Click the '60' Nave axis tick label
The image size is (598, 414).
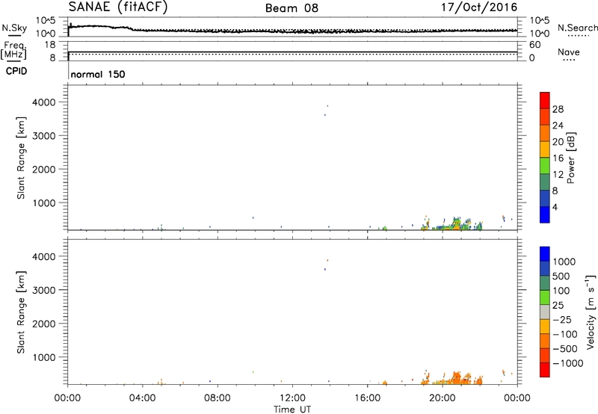click(x=534, y=45)
